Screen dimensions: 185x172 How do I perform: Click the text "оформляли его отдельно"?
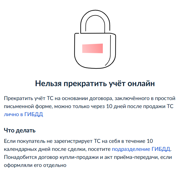[x=35, y=165]
